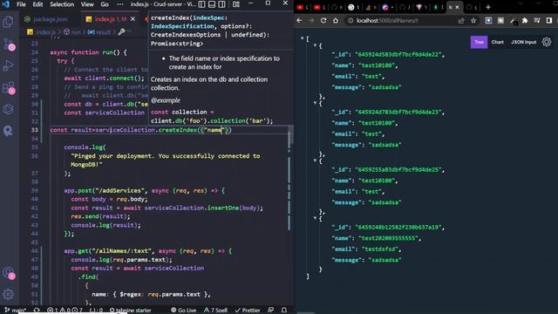The height and width of the screenshot is (314, 558).
Task: Click the color picker pen extension icon
Action: (x=513, y=21)
